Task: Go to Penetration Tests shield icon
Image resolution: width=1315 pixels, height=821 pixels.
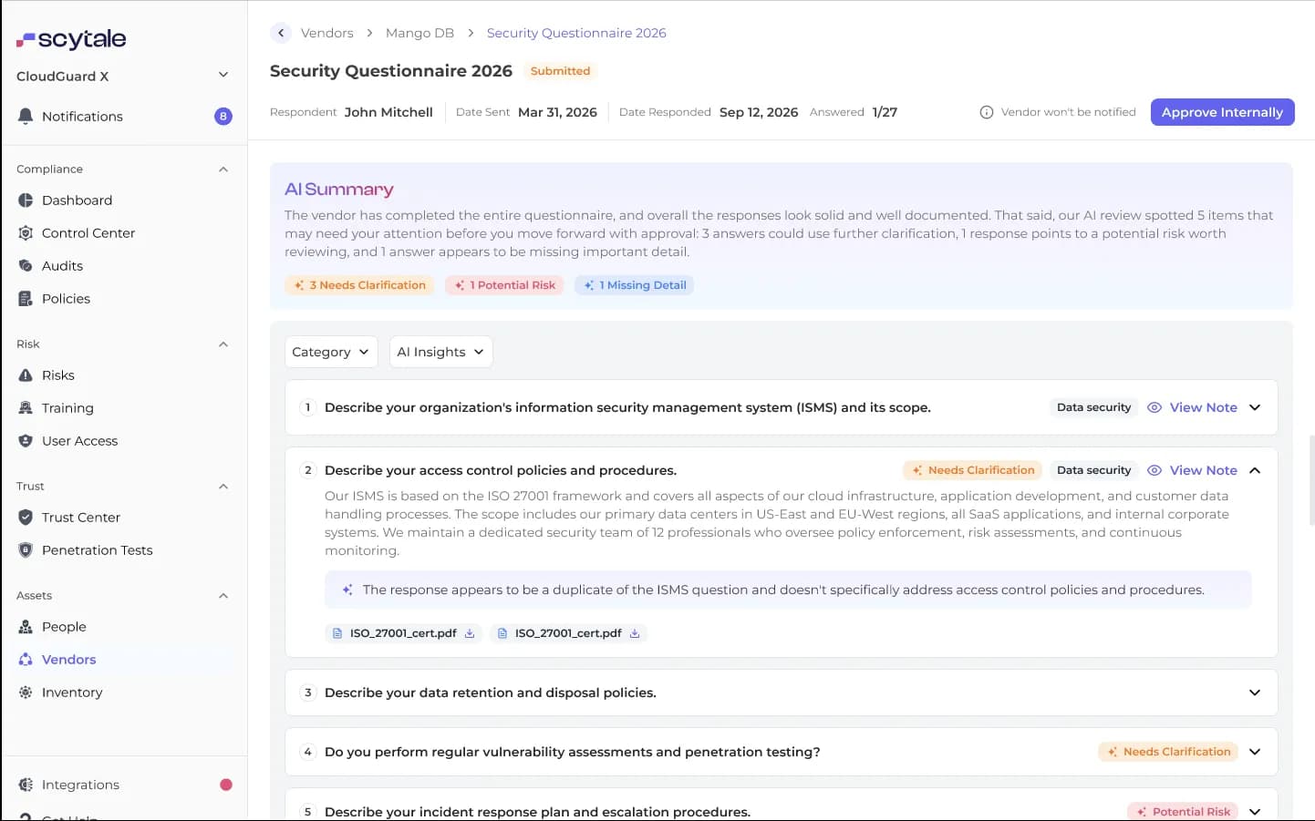Action: [x=26, y=550]
